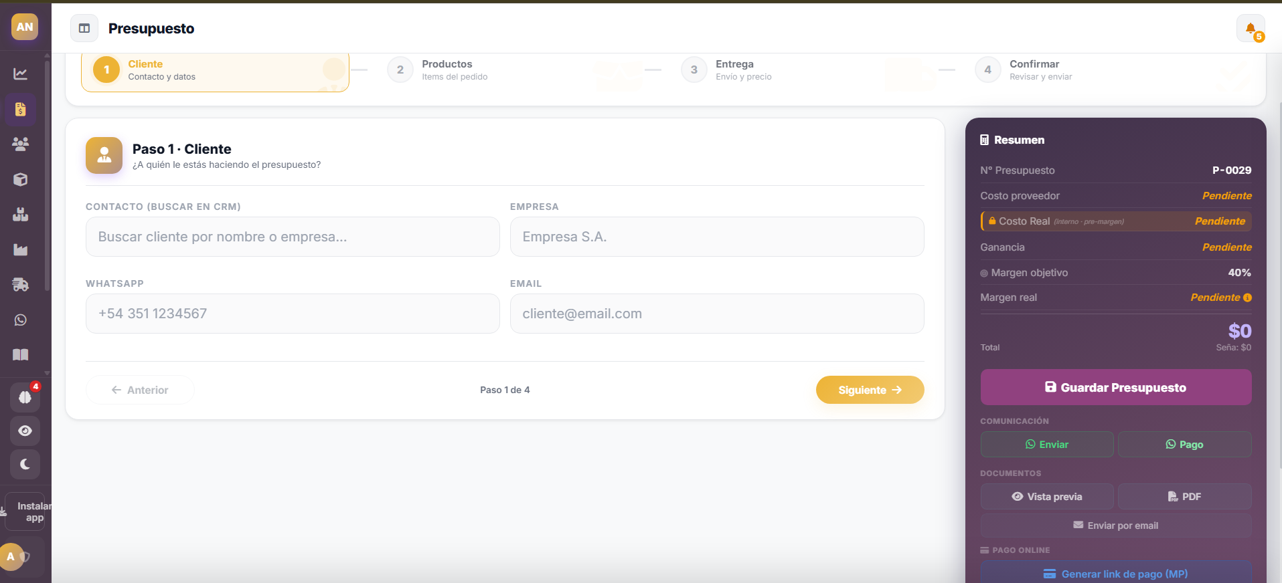Screen dimensions: 1282x583
Task: Click the Presupuesto page title
Action: pyautogui.click(x=151, y=28)
